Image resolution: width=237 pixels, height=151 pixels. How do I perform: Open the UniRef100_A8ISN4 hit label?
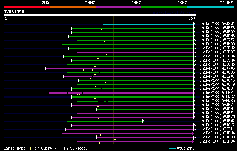click(217, 60)
